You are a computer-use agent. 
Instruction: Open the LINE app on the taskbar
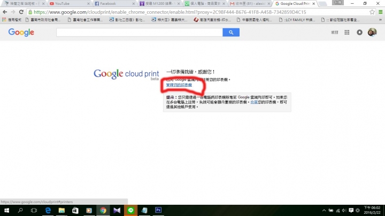tap(130, 210)
